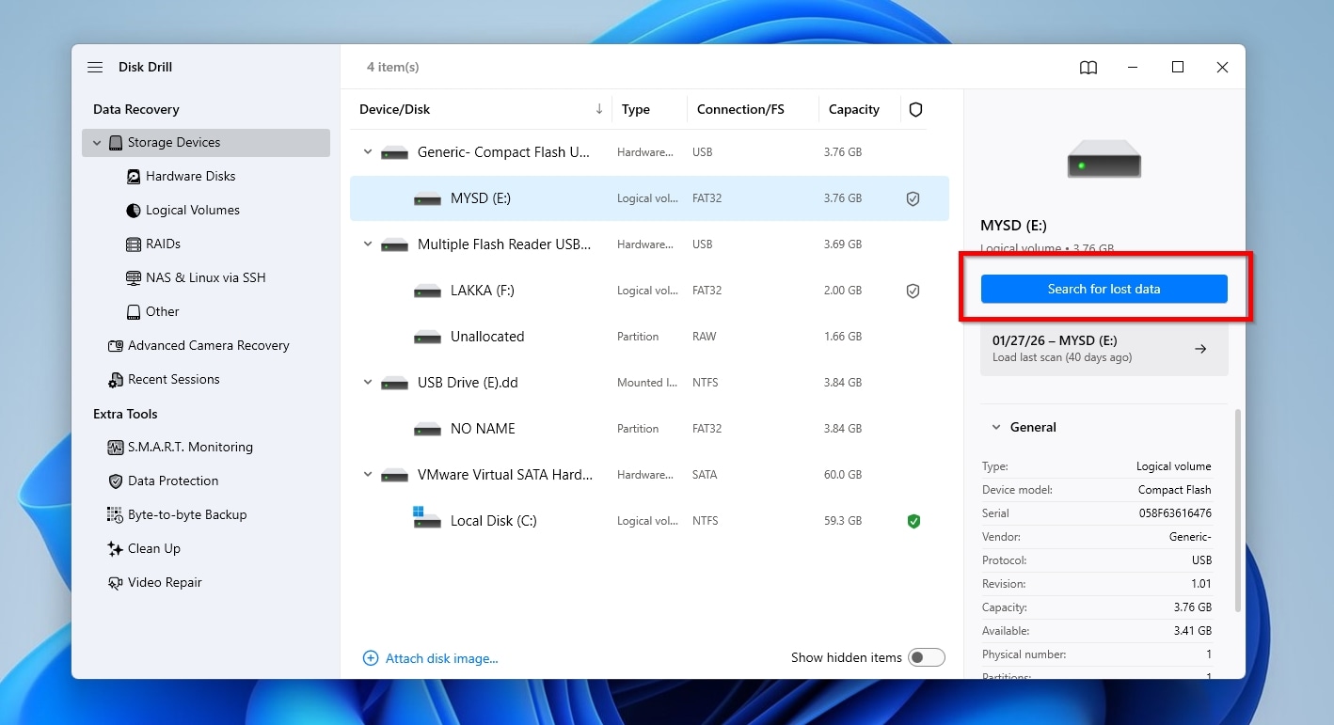Sort by Capacity column header
This screenshot has width=1334, height=725.
pos(853,110)
